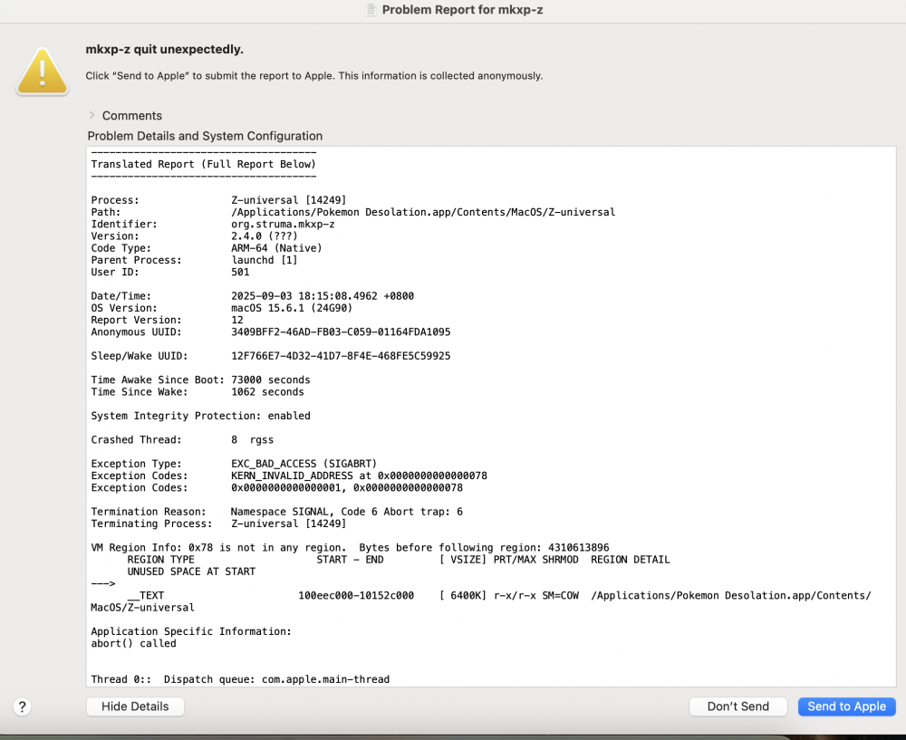Click the '--->' arrow line in report
This screenshot has width=906, height=740.
[x=103, y=583]
